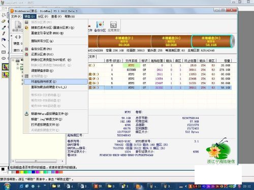This screenshot has height=190, width=254.
Task: Select the line tool in Paint
Action: click(x=4, y=46)
